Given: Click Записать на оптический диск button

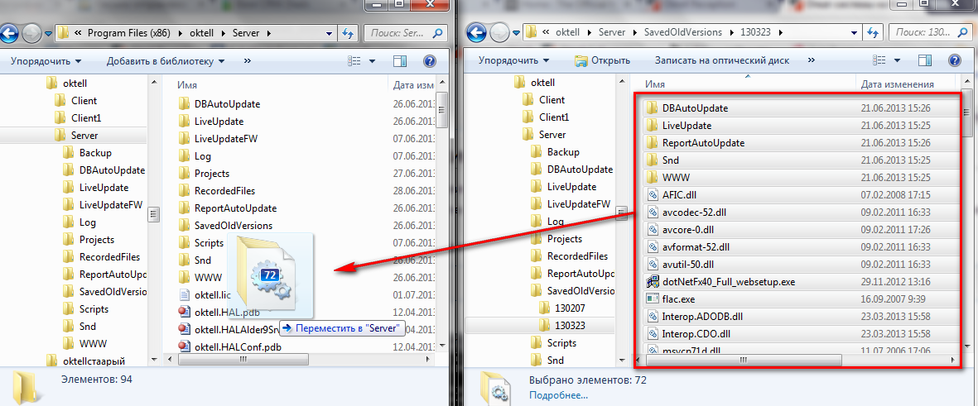Looking at the screenshot, I should [721, 61].
